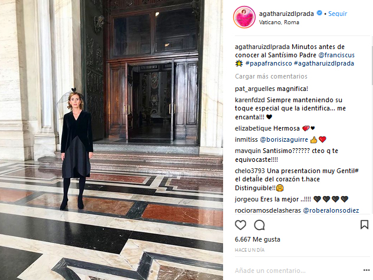Image resolution: width=373 pixels, height=280 pixels.
Task: Open agatharuizdlprada profile picture avatar
Action: tap(244, 17)
